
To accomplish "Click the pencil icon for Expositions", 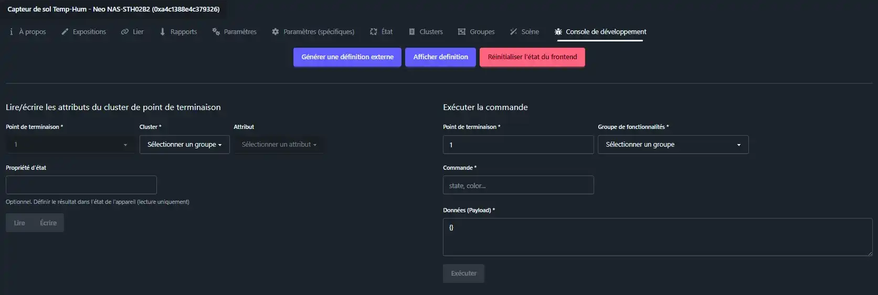I will [x=65, y=32].
